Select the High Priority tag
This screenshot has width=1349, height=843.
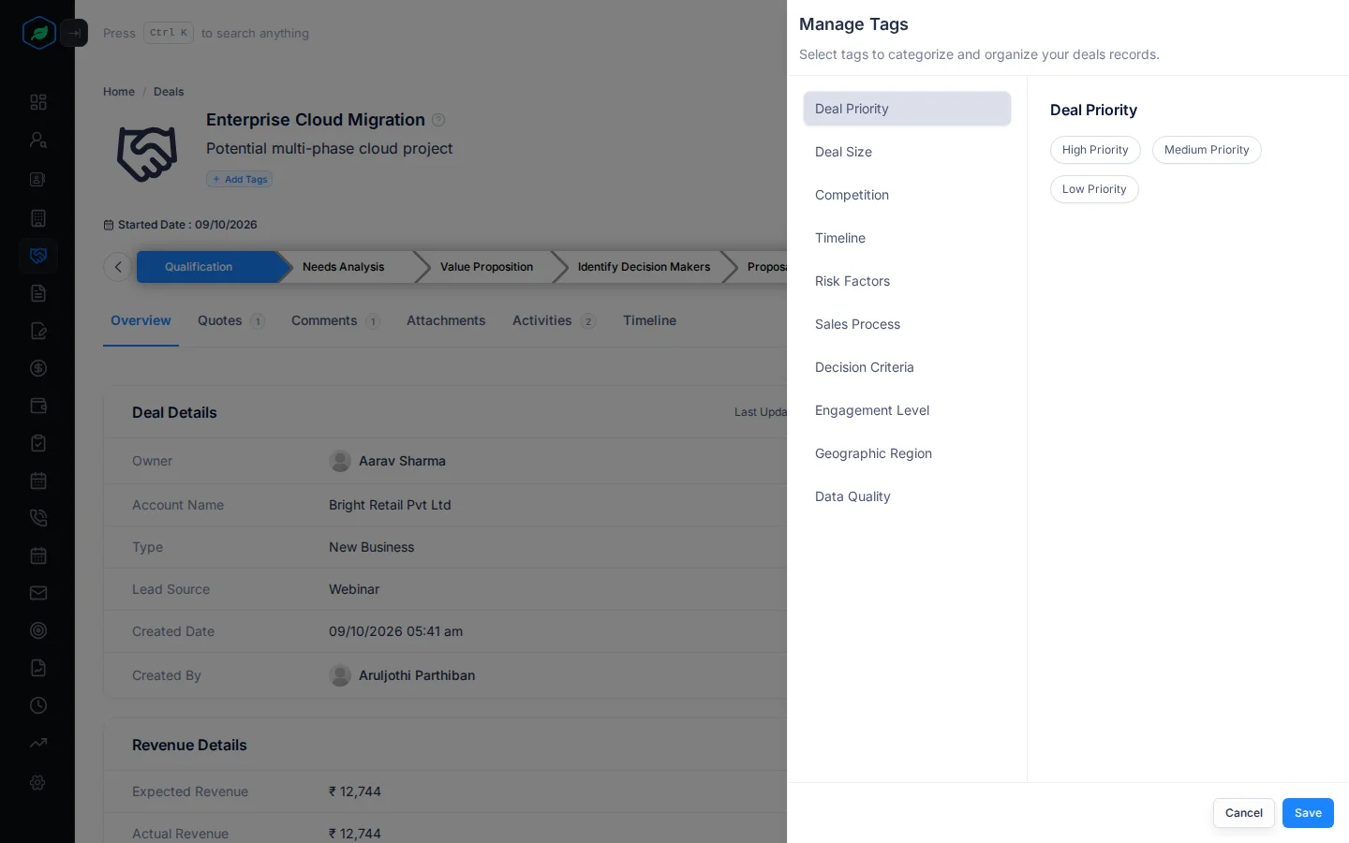[1095, 150]
